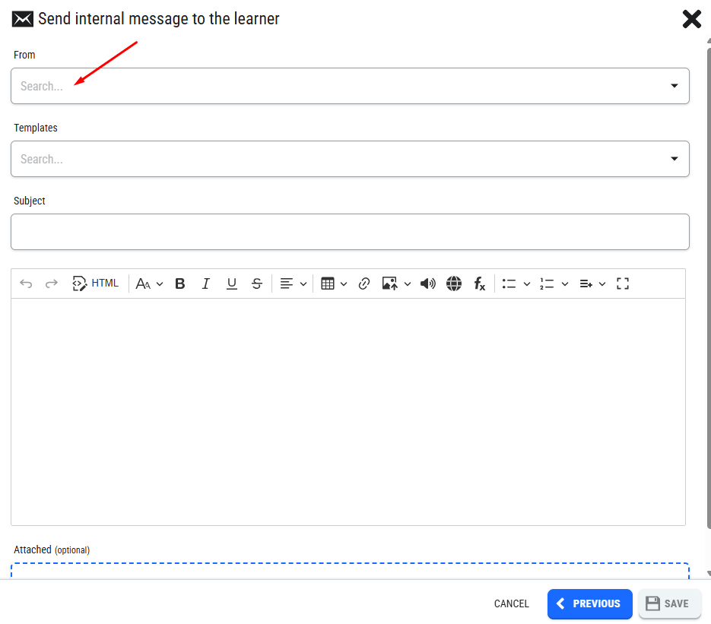Go back with the Previous button
Screen dimensions: 711x624
[x=589, y=603]
